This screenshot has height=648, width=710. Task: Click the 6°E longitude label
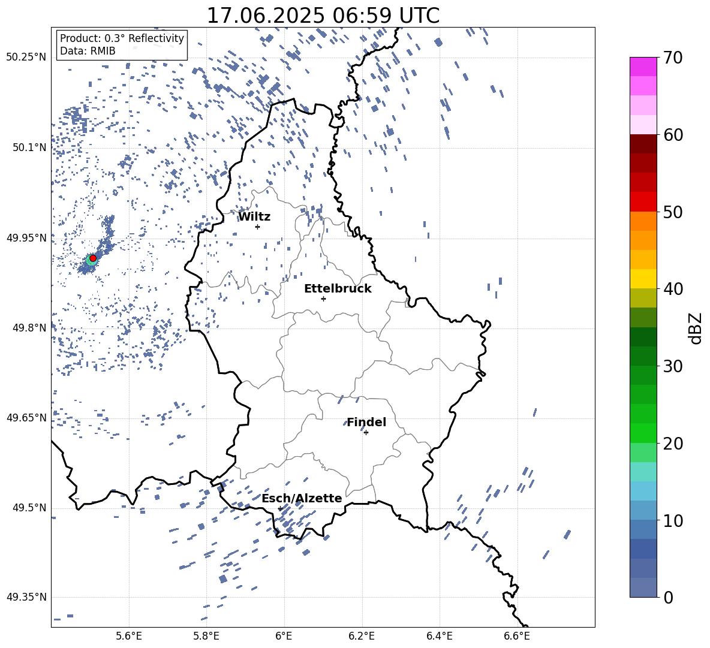[x=284, y=636]
